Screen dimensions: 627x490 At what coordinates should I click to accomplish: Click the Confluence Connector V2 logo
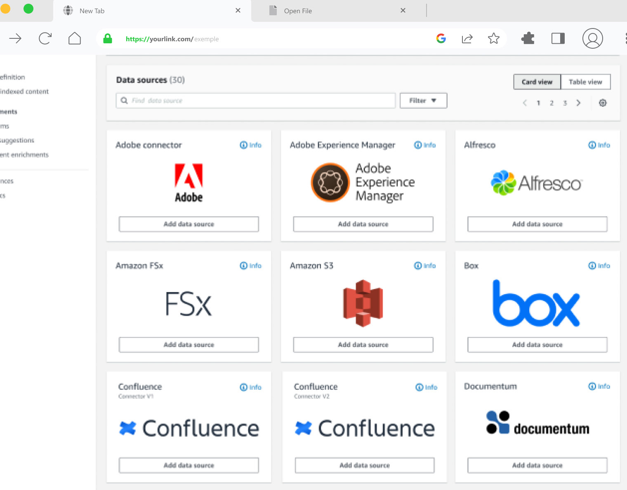[365, 428]
